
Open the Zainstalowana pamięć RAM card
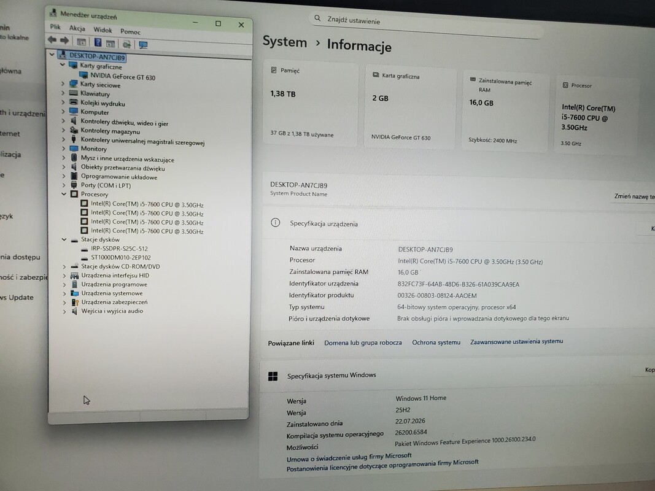(505, 110)
